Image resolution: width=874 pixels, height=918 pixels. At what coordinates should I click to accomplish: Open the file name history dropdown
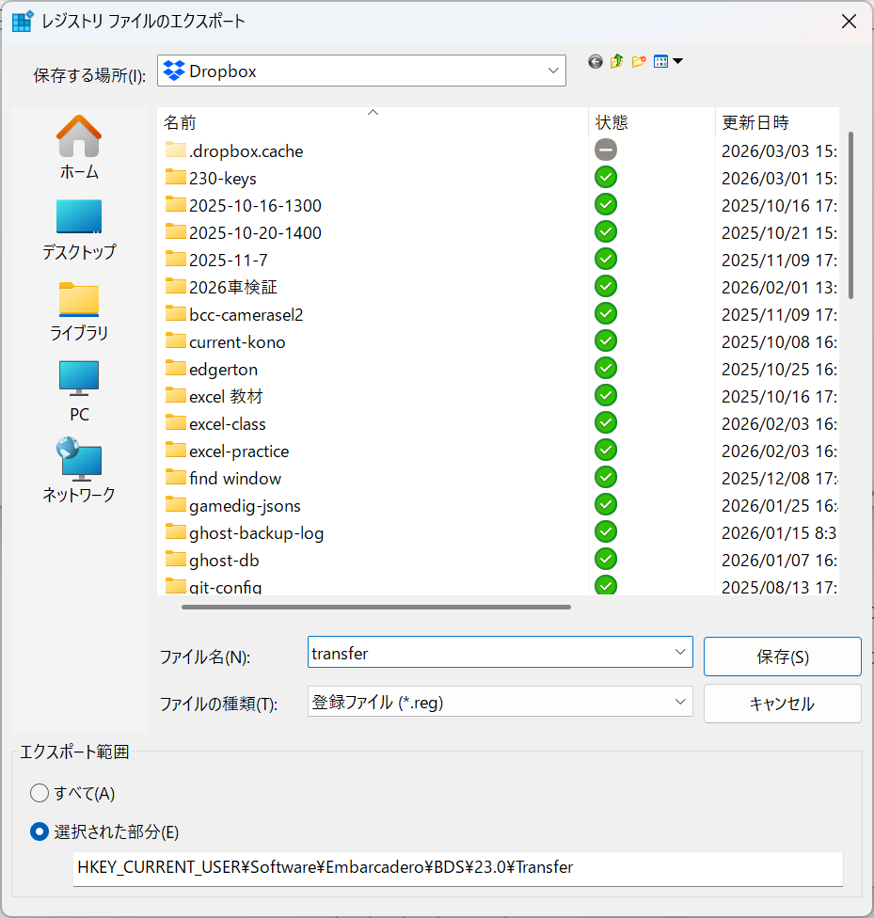click(x=679, y=652)
